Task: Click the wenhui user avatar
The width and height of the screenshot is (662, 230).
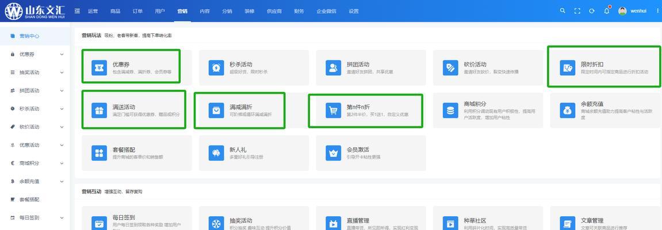Action: point(622,11)
